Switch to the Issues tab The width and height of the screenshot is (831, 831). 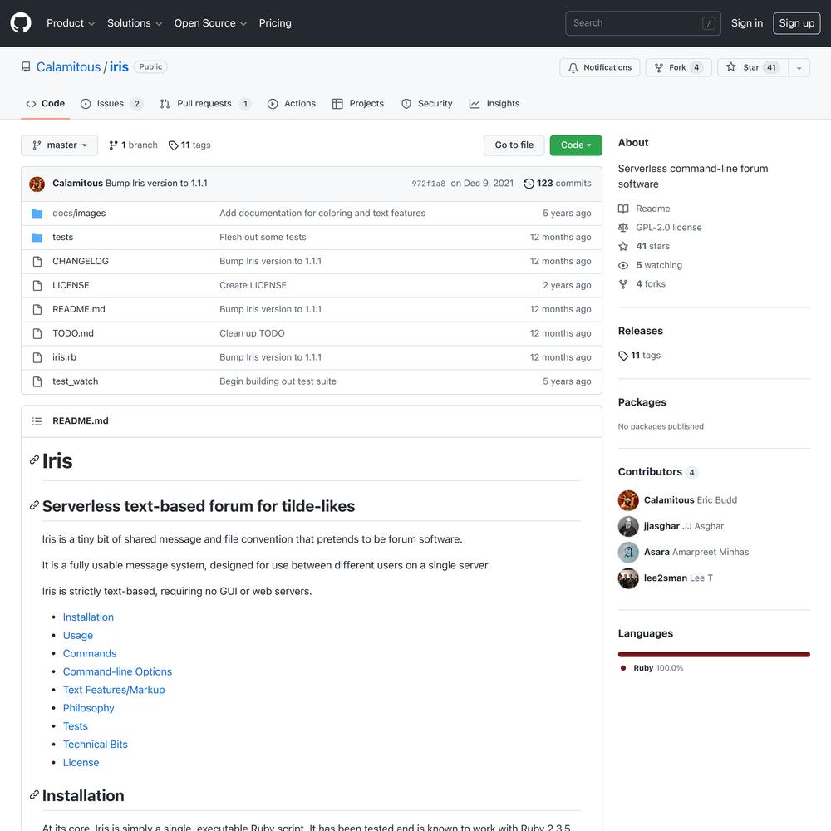111,104
